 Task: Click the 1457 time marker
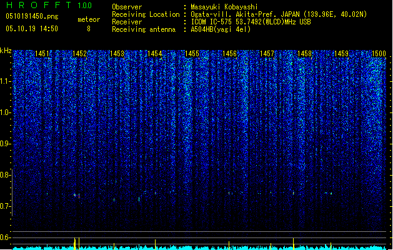pyautogui.click(x=267, y=54)
